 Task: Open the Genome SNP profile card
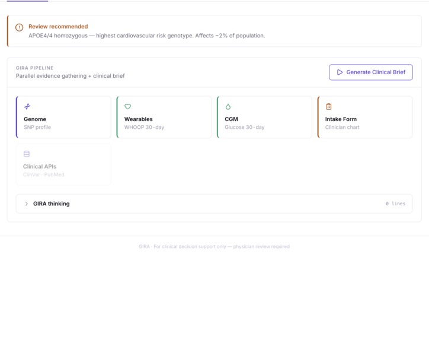tap(63, 117)
